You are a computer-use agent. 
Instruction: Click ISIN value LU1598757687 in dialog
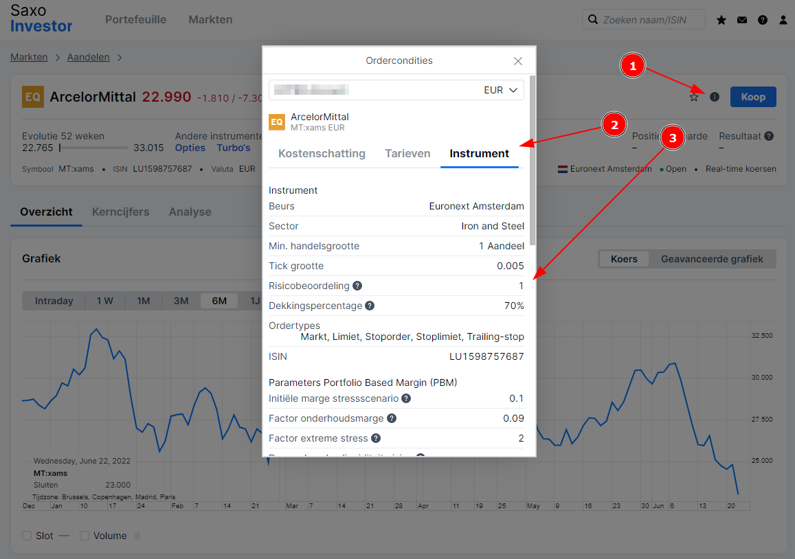(x=486, y=357)
